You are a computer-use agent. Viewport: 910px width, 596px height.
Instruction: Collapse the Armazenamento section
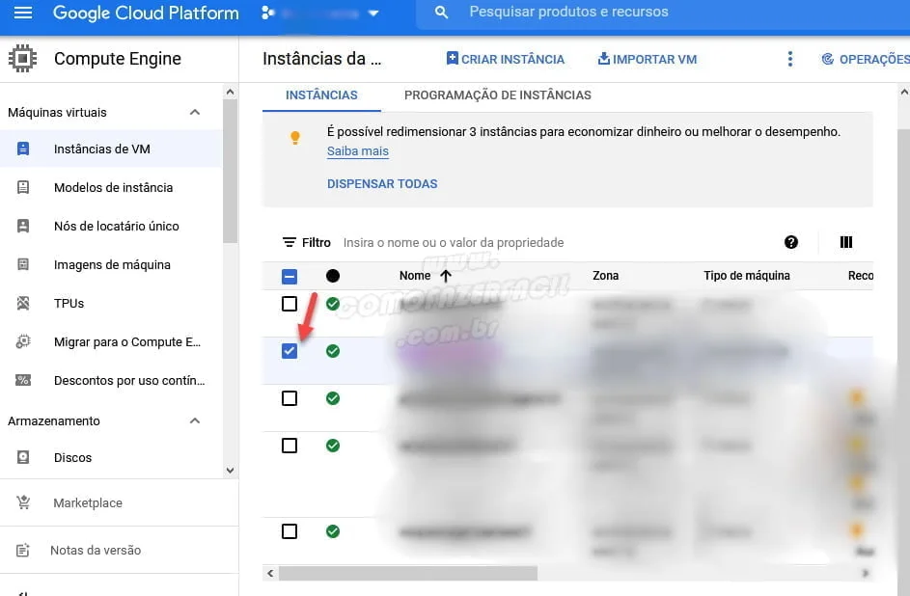pos(195,421)
